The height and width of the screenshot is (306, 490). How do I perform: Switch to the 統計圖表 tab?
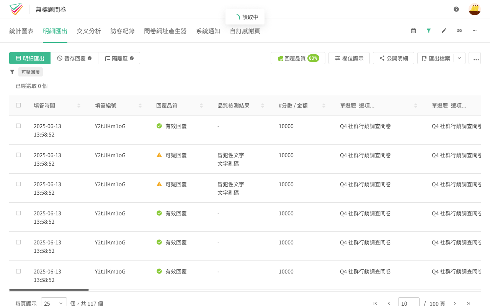click(21, 31)
